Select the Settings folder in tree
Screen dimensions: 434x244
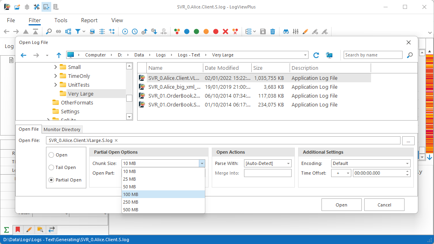[x=70, y=111]
